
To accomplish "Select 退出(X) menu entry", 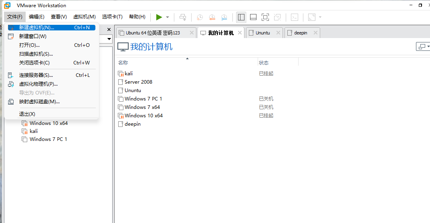I will 52,114.
